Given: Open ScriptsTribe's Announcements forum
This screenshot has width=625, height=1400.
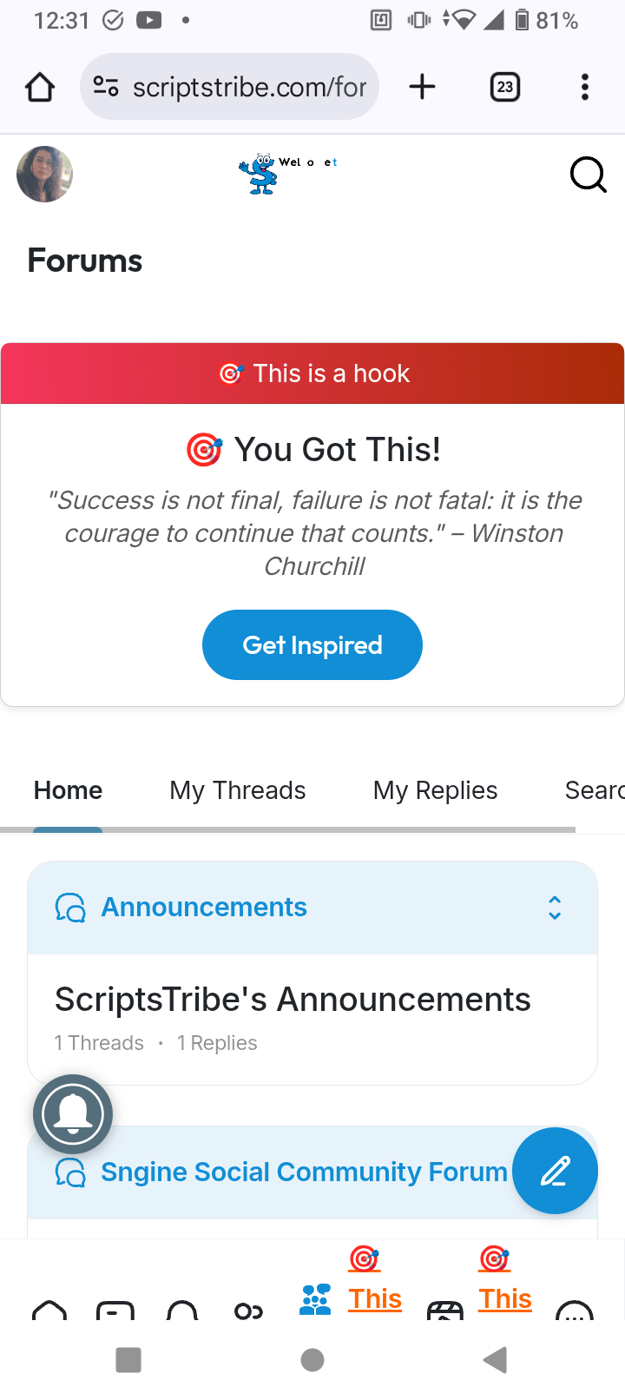Looking at the screenshot, I should pyautogui.click(x=293, y=1000).
